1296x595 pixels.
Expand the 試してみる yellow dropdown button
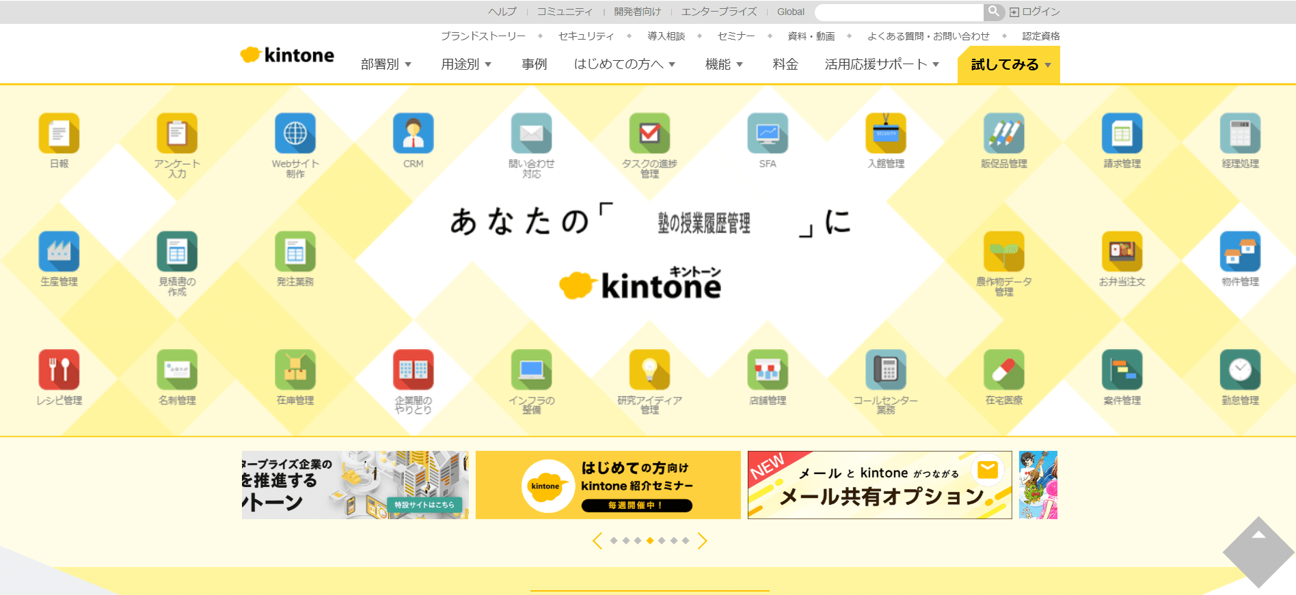pos(1009,64)
